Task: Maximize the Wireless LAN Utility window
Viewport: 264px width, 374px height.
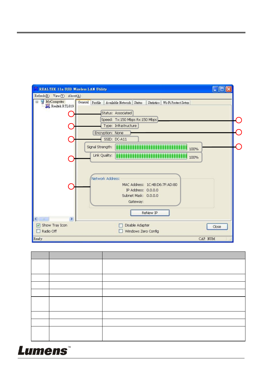Action: (222, 89)
